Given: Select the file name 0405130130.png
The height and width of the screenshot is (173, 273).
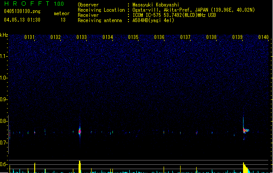Looking at the screenshot, I should [22, 11].
